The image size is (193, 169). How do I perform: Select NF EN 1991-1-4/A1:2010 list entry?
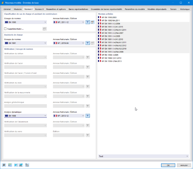143,39
